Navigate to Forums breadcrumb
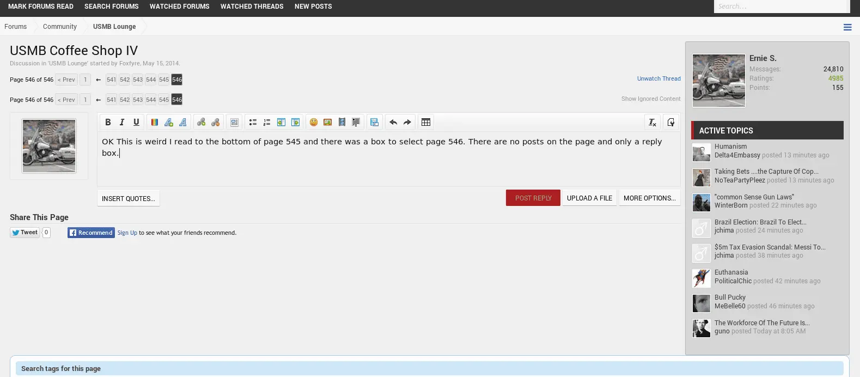Viewport: 860px width, 377px height. click(x=15, y=26)
